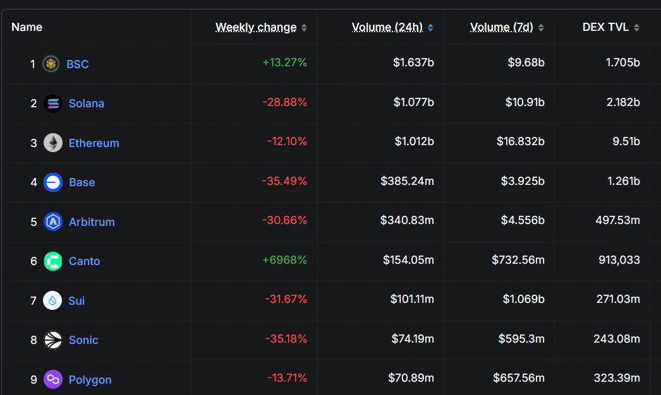Select Polygon weekly change -13.71%
The height and width of the screenshot is (395, 661).
click(287, 378)
